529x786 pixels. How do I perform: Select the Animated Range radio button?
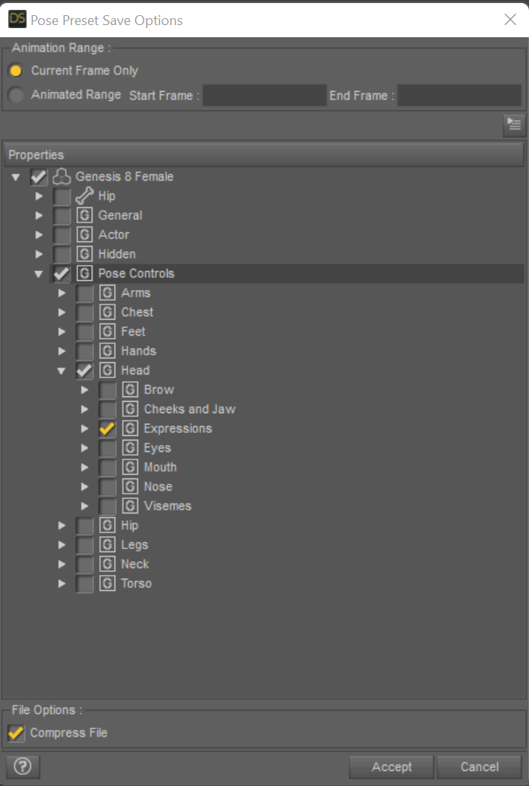coord(16,95)
